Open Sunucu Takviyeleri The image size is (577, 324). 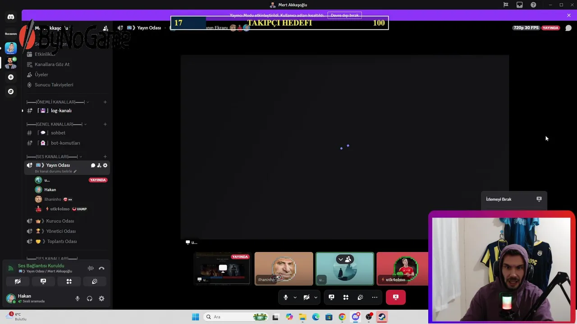click(x=54, y=85)
